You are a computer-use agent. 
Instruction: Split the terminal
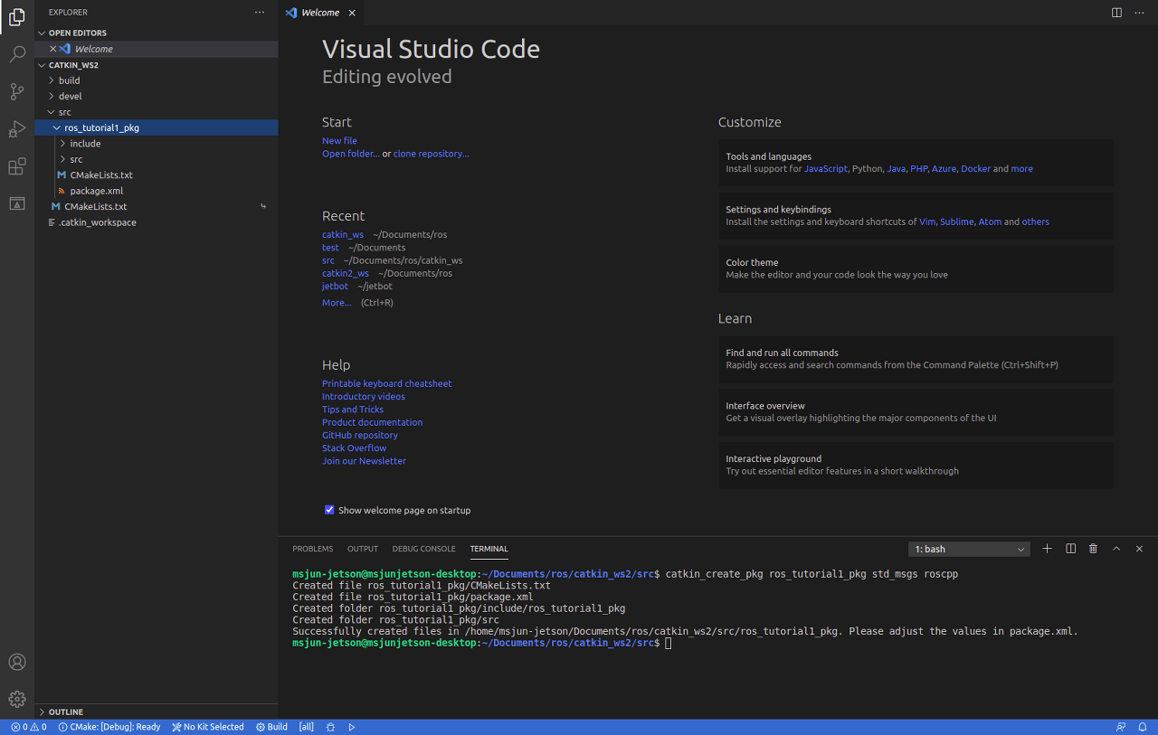click(1070, 549)
